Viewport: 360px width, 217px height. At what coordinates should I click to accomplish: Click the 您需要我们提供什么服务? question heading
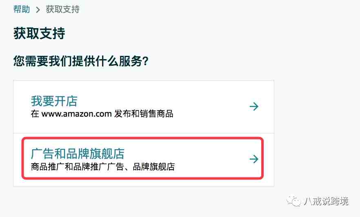[81, 61]
